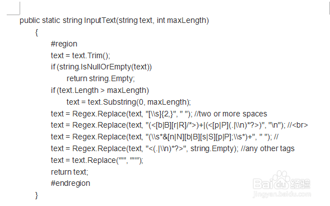Click the return text line
This screenshot has width=330, height=206.
69,172
